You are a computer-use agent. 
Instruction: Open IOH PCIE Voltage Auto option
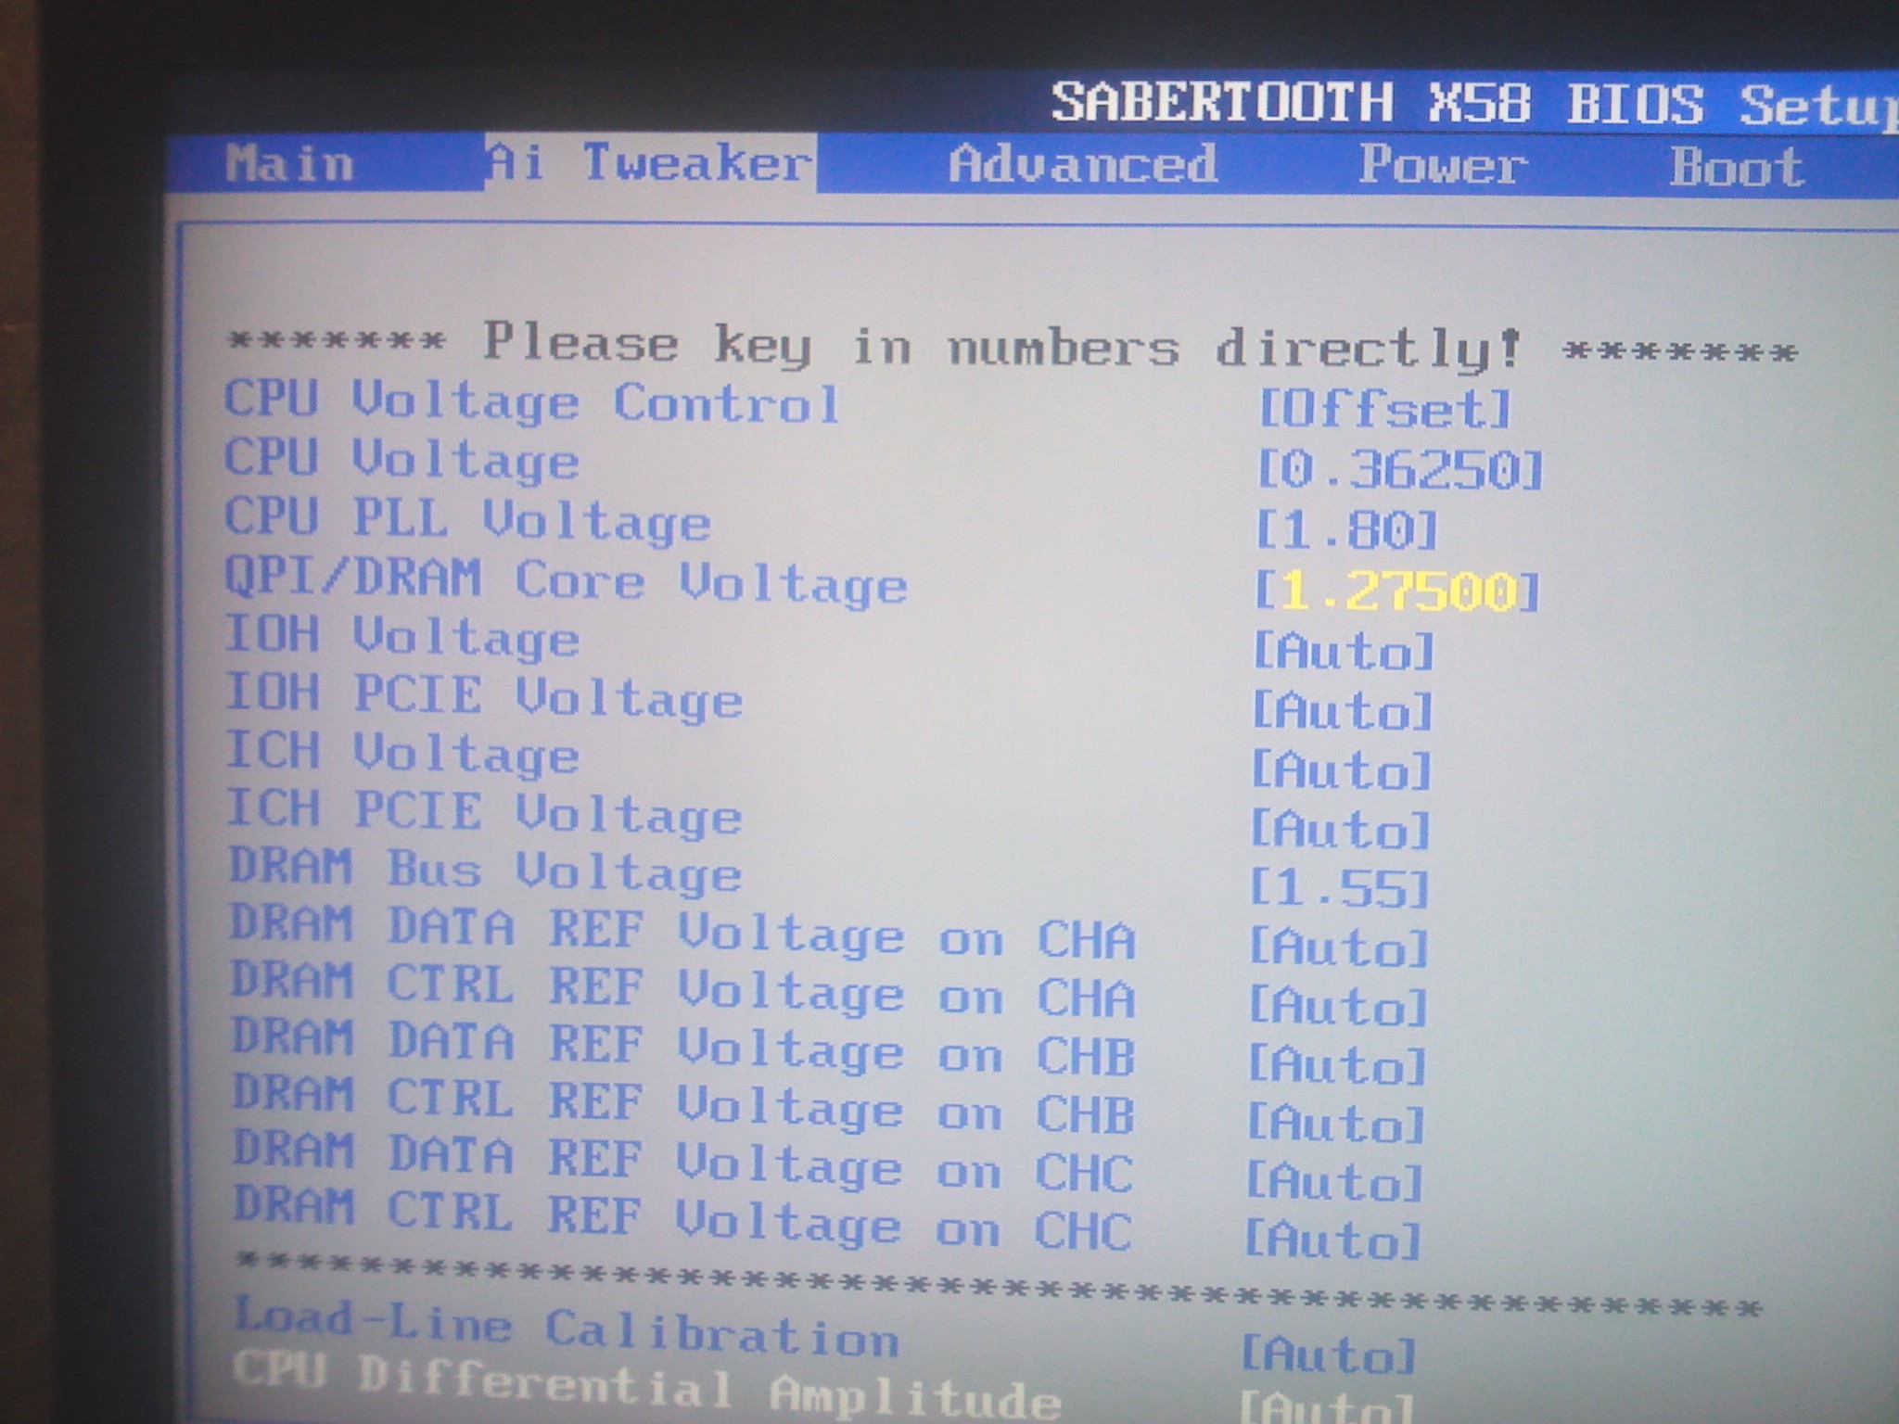(x=1342, y=711)
